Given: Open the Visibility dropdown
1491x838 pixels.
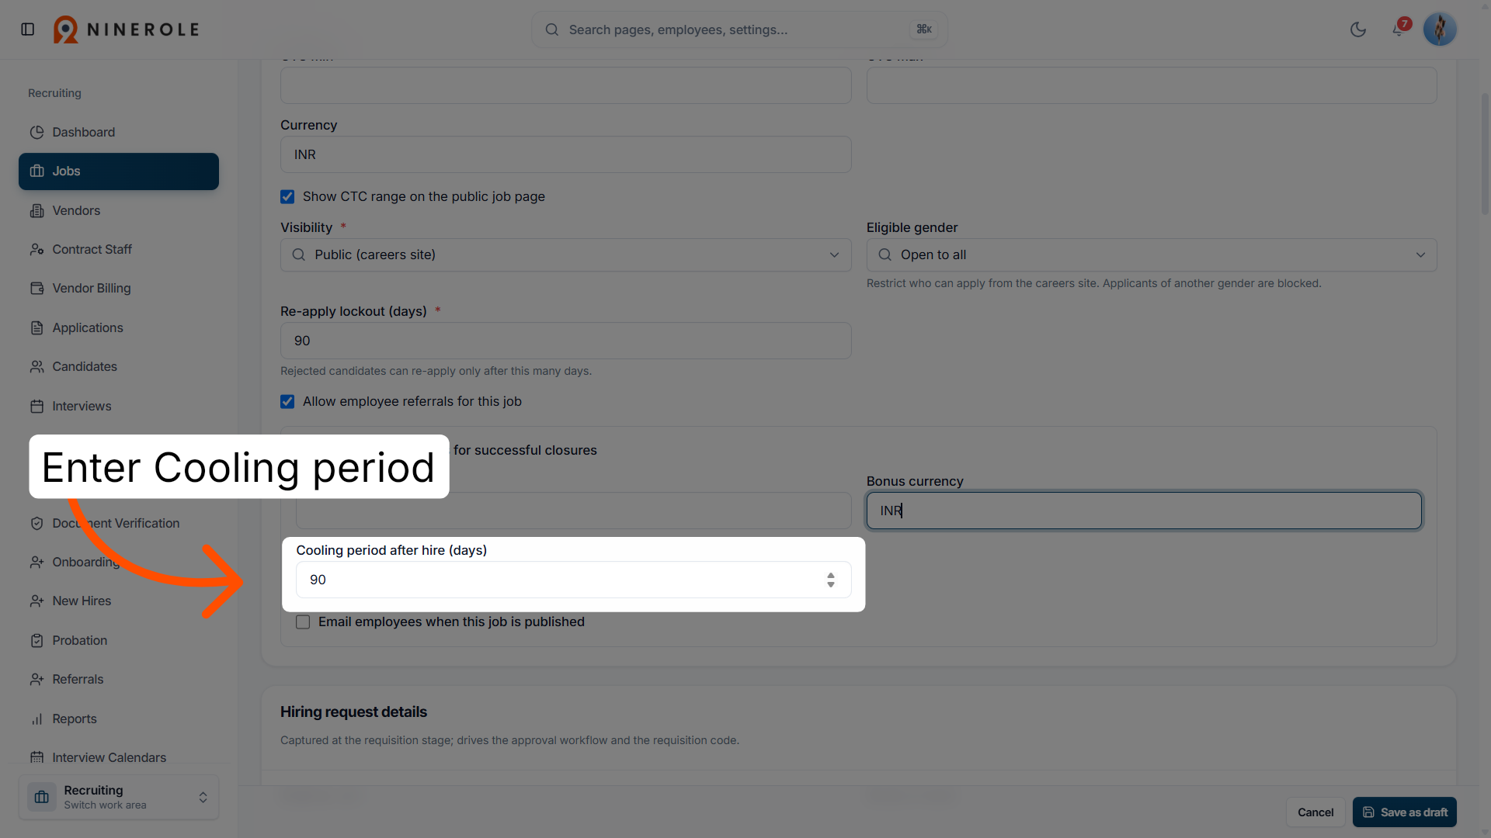Looking at the screenshot, I should 565,255.
